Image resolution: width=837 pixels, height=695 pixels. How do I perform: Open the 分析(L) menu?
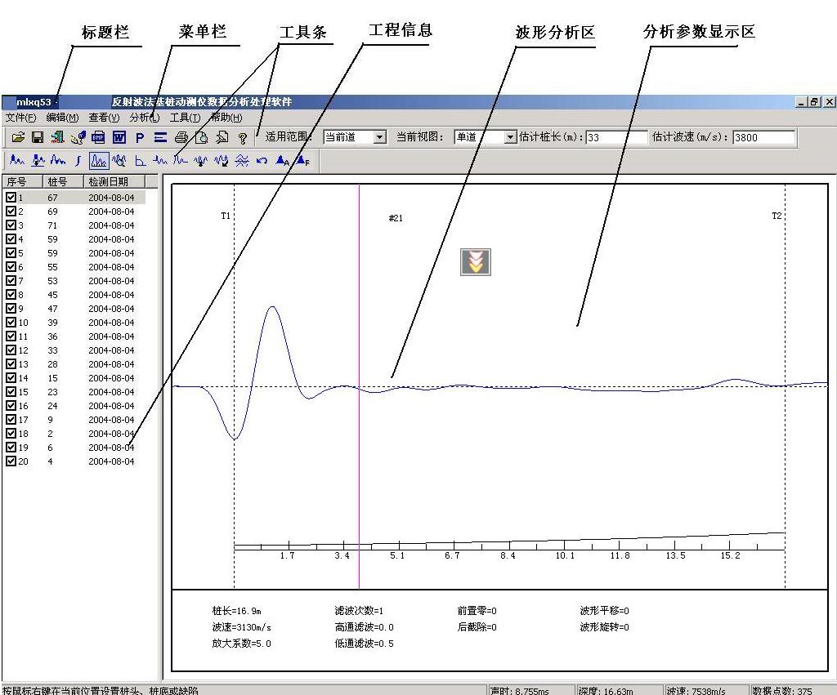(144, 118)
